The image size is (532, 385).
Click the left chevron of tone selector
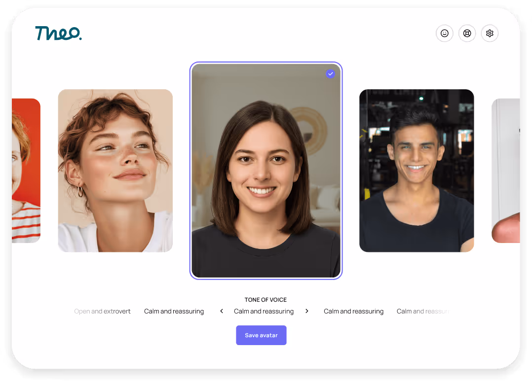pyautogui.click(x=221, y=311)
